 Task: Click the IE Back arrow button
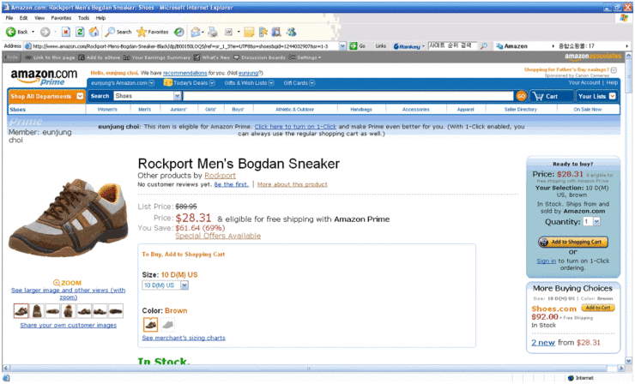11,32
